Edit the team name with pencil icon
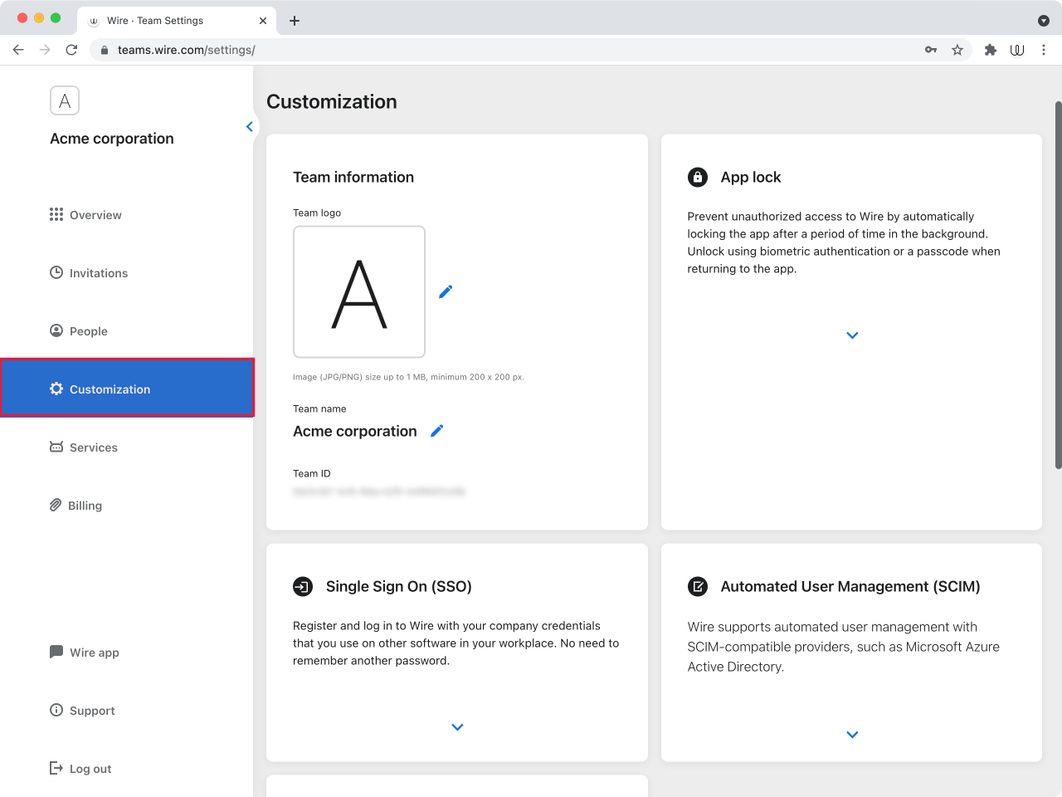The height and width of the screenshot is (797, 1062). click(437, 431)
